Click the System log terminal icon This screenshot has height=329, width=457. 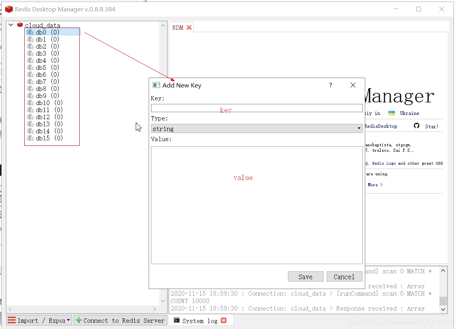(177, 320)
